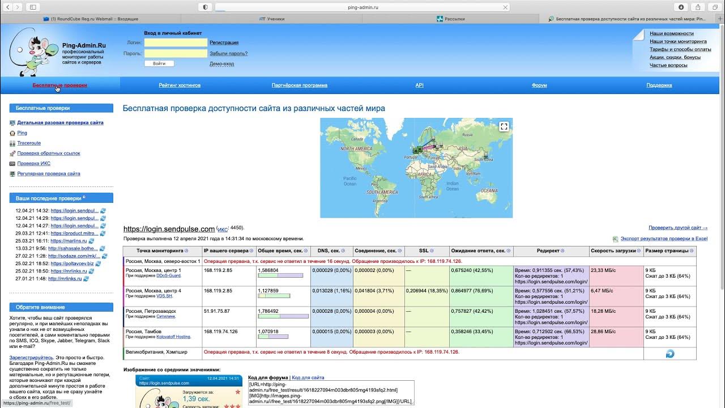
Task: Open the privacy shield report icon
Action: click(x=205, y=7)
